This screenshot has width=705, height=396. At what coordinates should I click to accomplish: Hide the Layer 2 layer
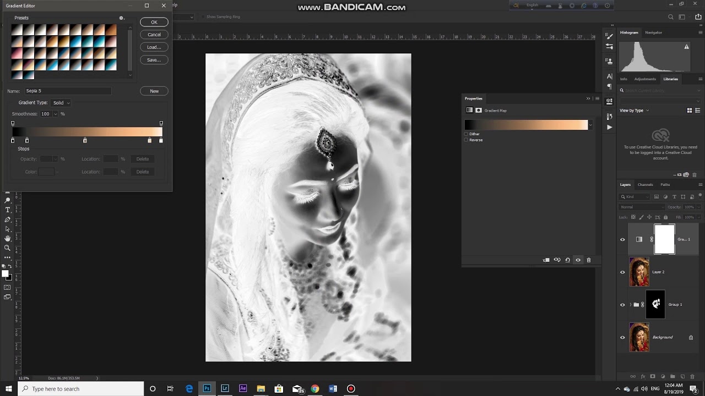pyautogui.click(x=622, y=272)
